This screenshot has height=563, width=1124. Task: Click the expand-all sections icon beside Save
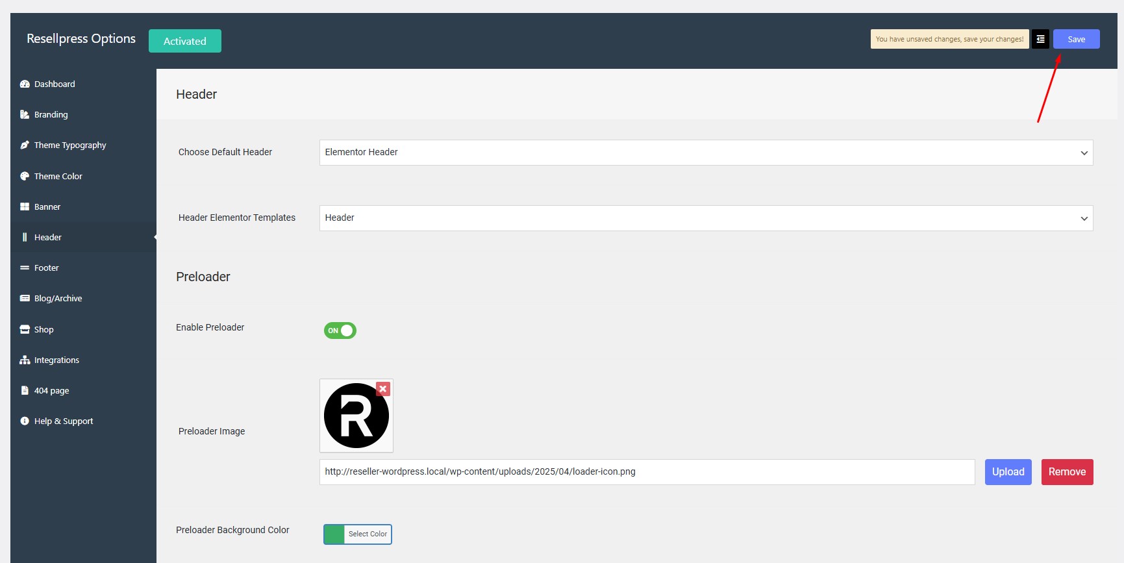1040,40
